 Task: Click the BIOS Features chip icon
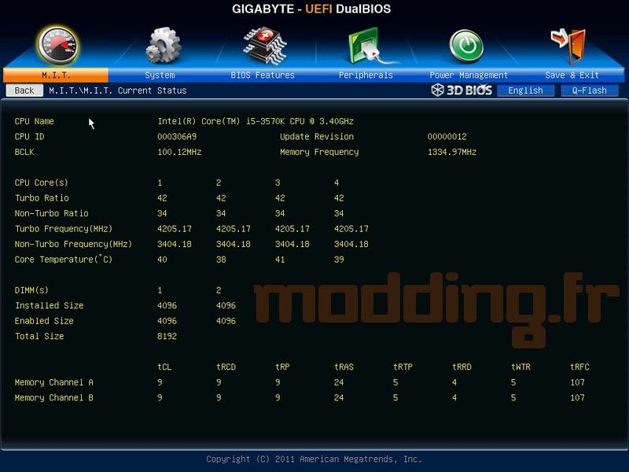point(265,46)
